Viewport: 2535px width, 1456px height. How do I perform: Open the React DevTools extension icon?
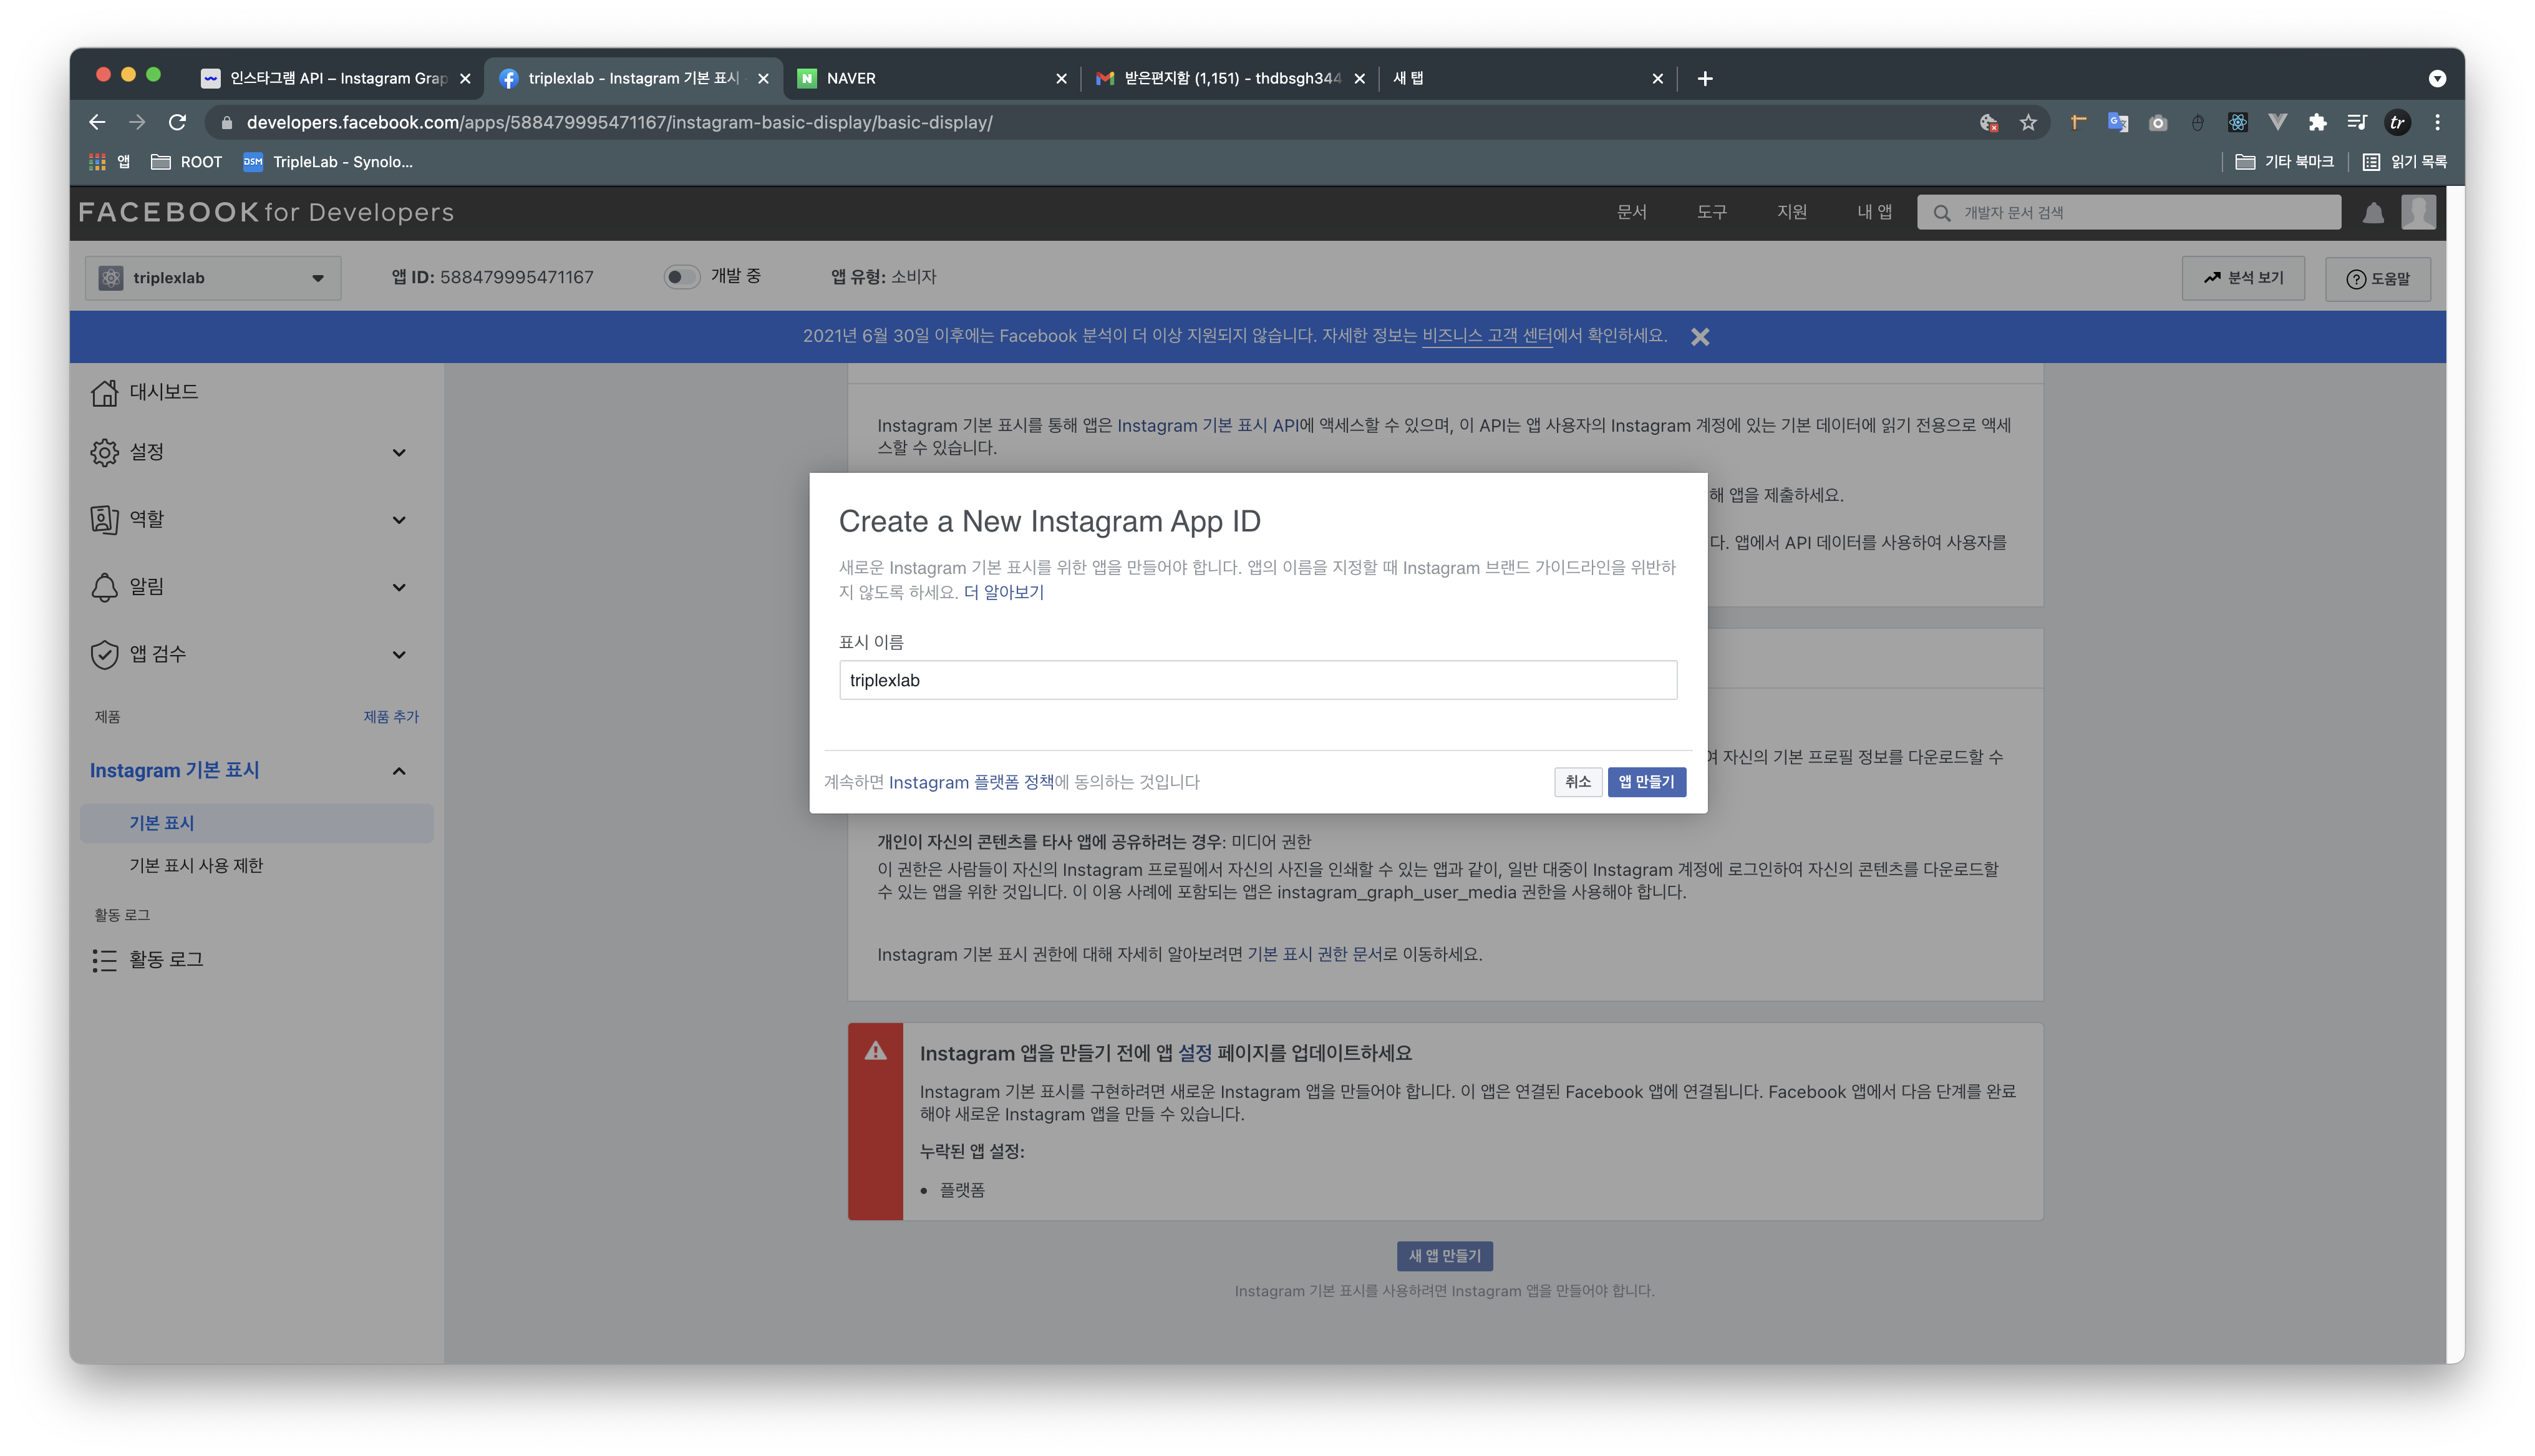click(x=2237, y=122)
